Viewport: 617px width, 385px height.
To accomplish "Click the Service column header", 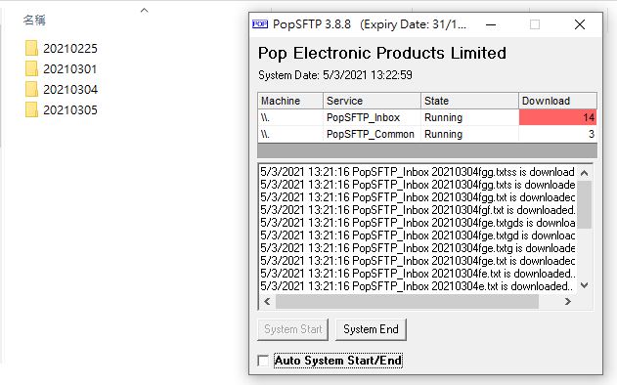I will (x=372, y=101).
